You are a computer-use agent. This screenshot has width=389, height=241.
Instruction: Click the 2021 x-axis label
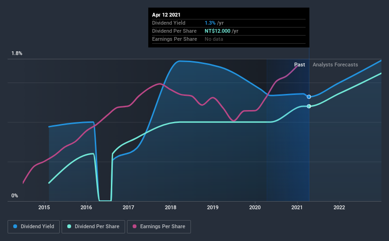(297, 207)
